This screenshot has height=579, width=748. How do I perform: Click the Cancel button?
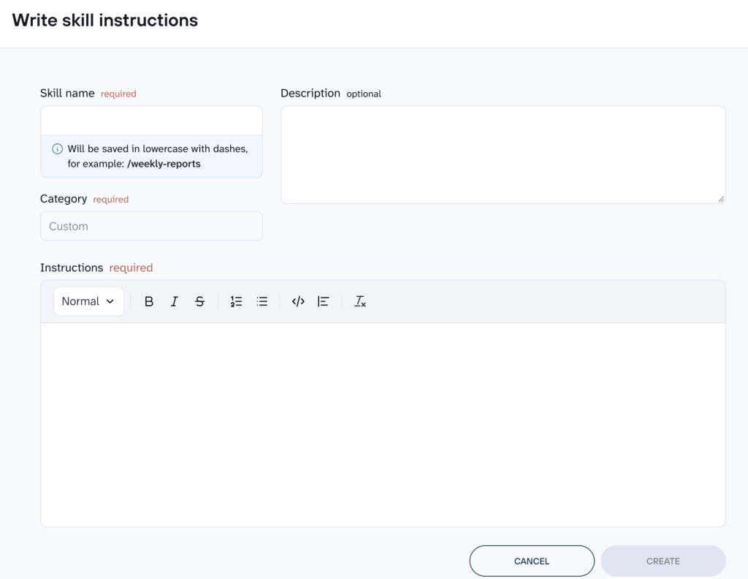(x=532, y=561)
